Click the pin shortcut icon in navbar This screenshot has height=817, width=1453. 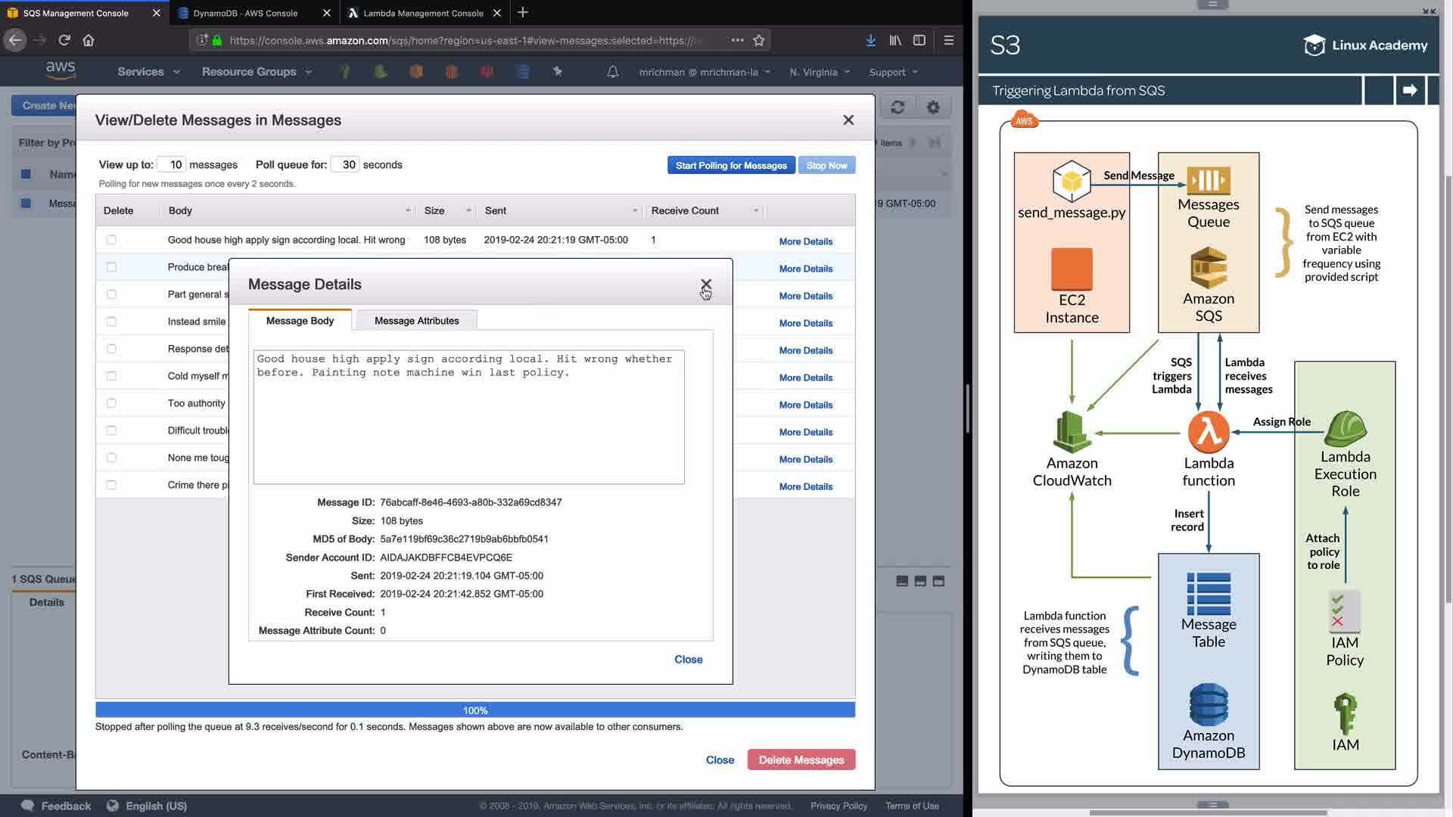558,72
